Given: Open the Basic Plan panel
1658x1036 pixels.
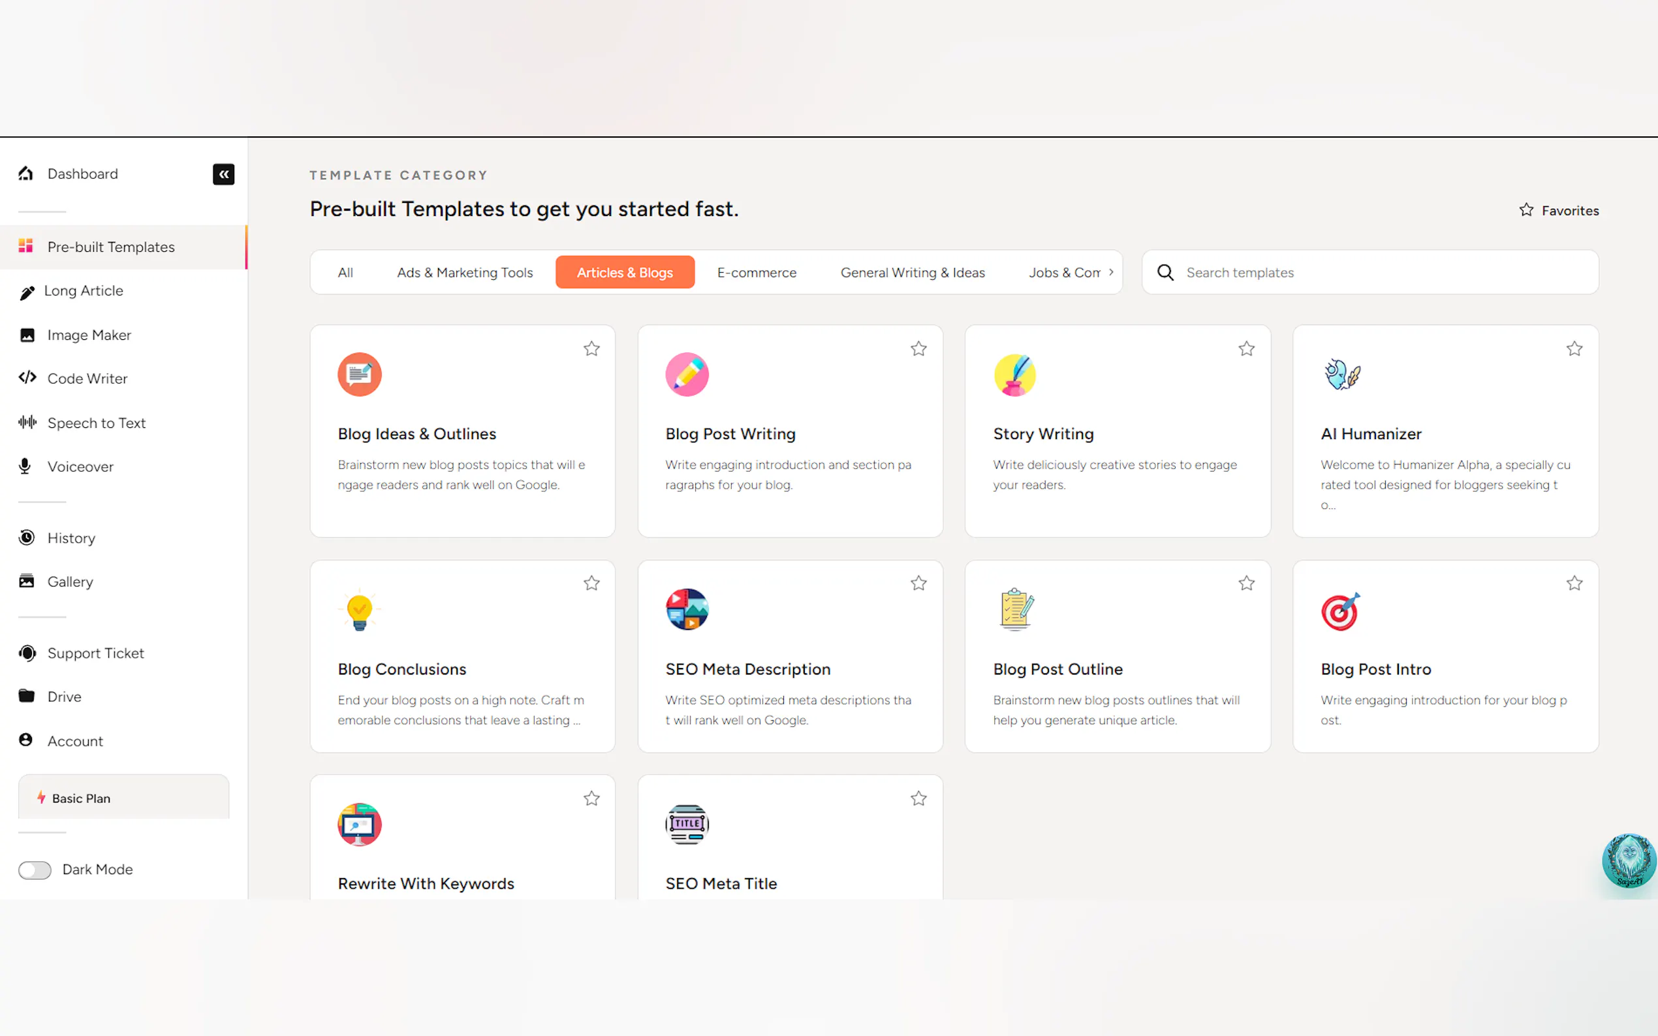Looking at the screenshot, I should click(x=123, y=798).
